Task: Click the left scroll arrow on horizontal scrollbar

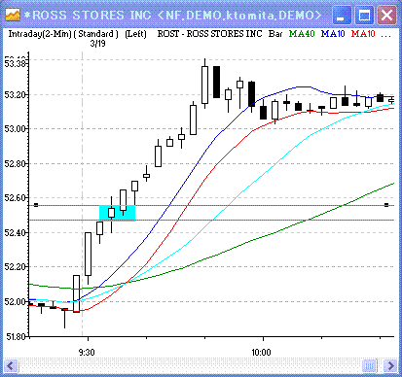Action: (x=11, y=366)
